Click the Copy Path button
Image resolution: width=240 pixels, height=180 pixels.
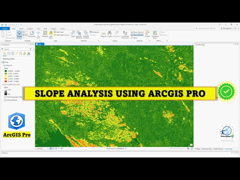click(x=10, y=38)
